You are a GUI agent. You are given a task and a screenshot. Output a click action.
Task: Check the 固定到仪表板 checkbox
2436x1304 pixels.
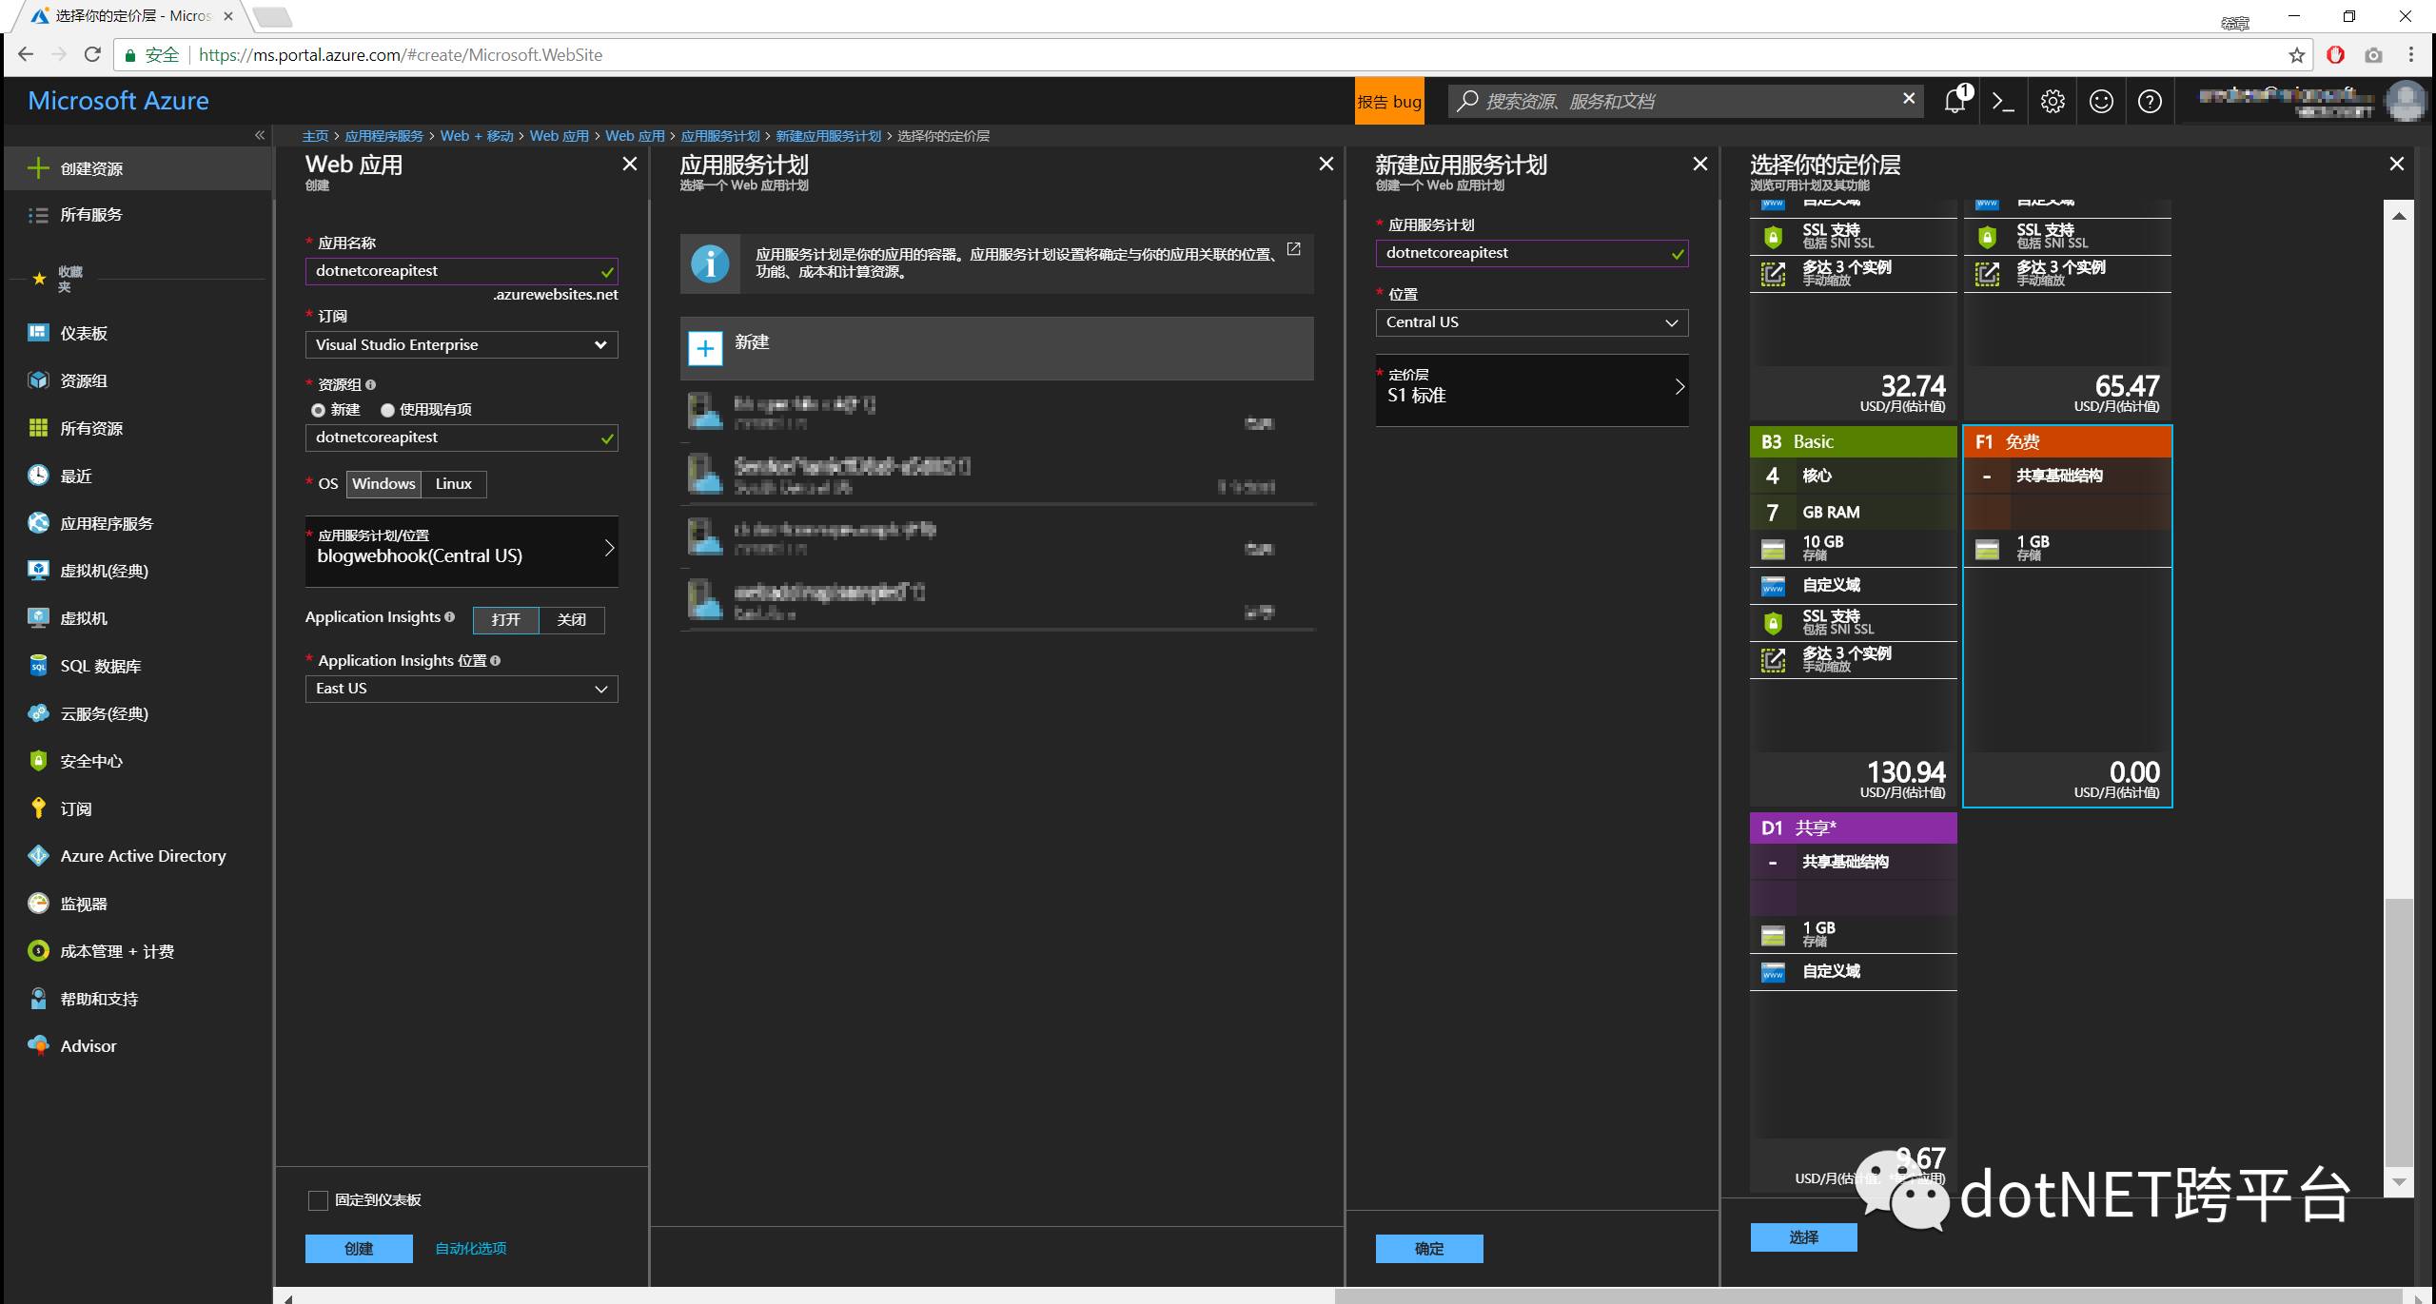pos(319,1200)
